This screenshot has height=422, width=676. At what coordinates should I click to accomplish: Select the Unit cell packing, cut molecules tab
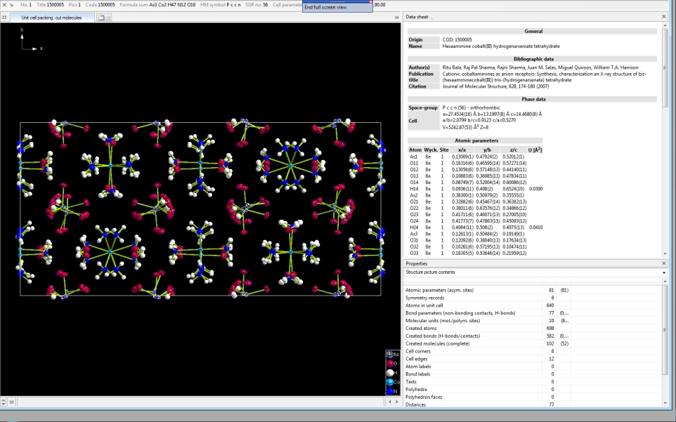[51, 17]
